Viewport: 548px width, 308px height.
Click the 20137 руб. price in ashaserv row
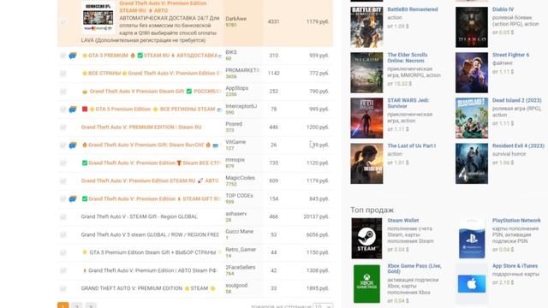point(316,216)
